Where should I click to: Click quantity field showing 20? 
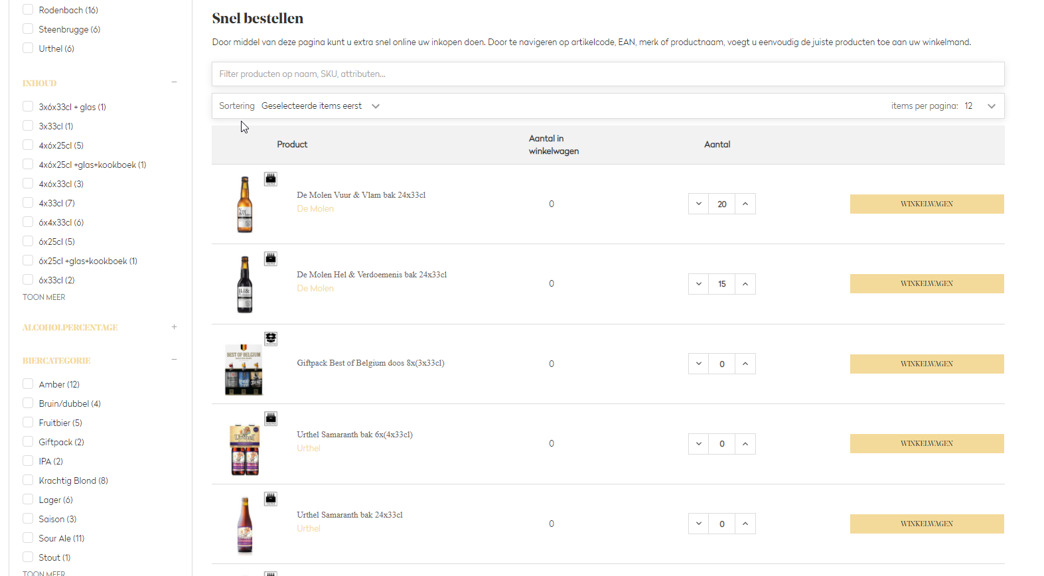(x=722, y=204)
